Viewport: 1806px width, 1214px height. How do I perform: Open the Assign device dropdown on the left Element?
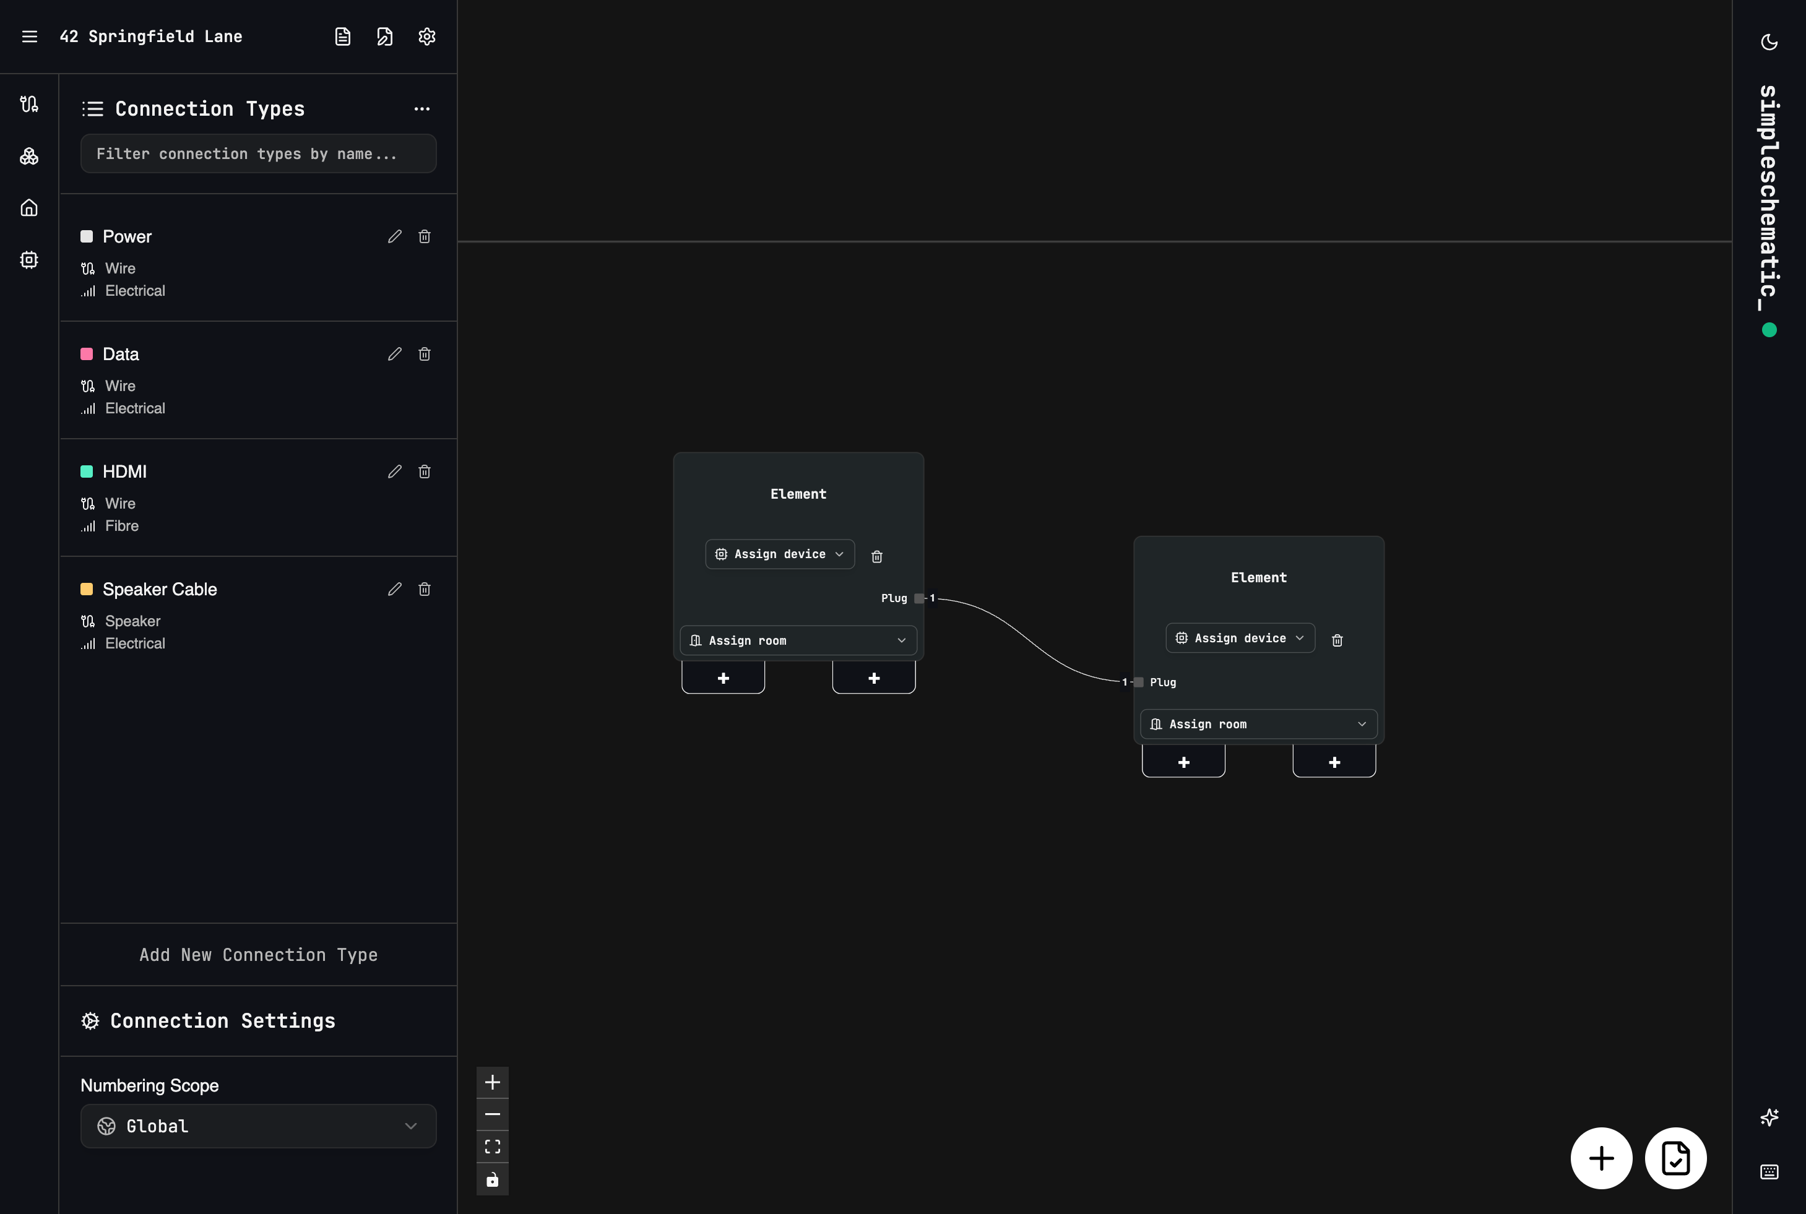coord(779,554)
